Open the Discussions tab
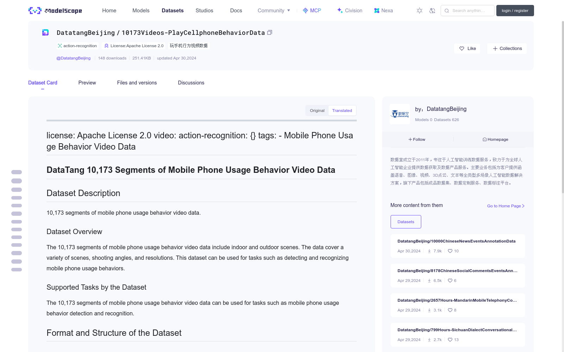 tap(191, 83)
